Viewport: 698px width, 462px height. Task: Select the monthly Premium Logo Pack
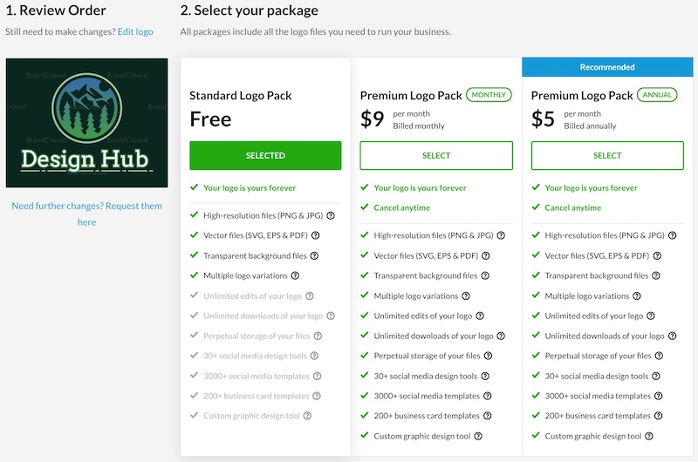click(x=436, y=155)
